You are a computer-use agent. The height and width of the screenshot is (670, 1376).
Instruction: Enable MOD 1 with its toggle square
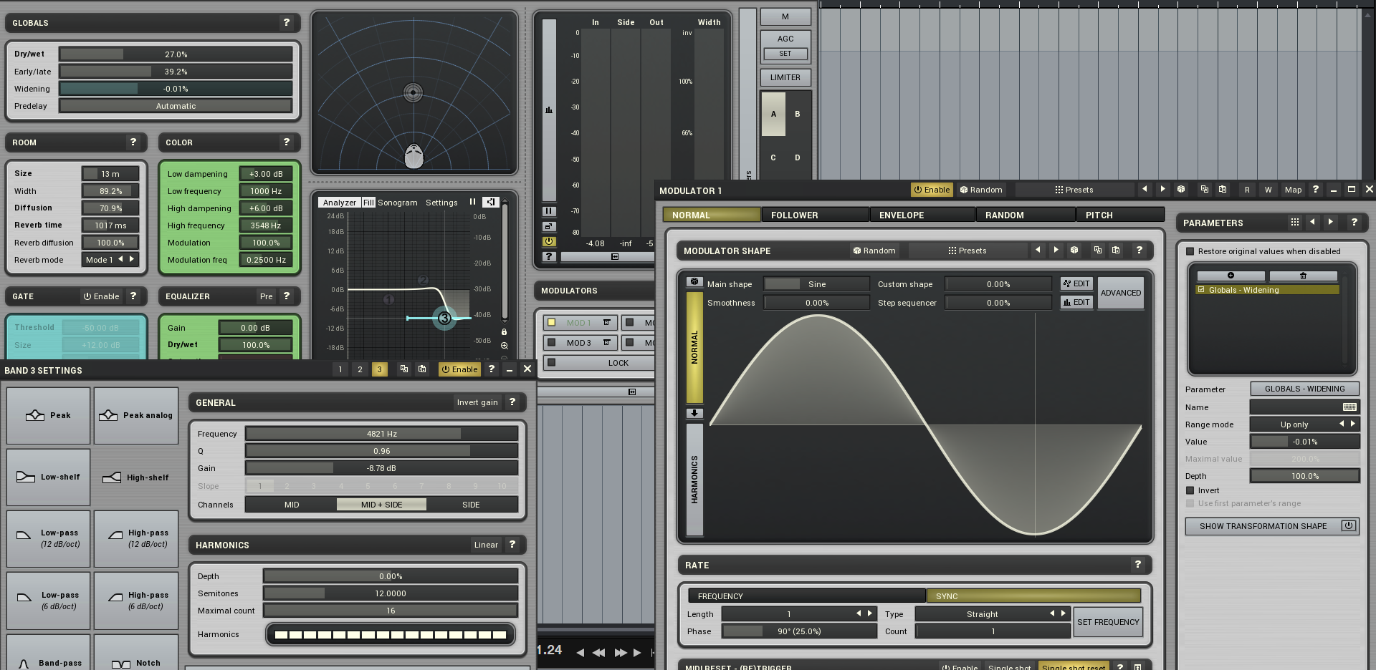[x=551, y=322]
